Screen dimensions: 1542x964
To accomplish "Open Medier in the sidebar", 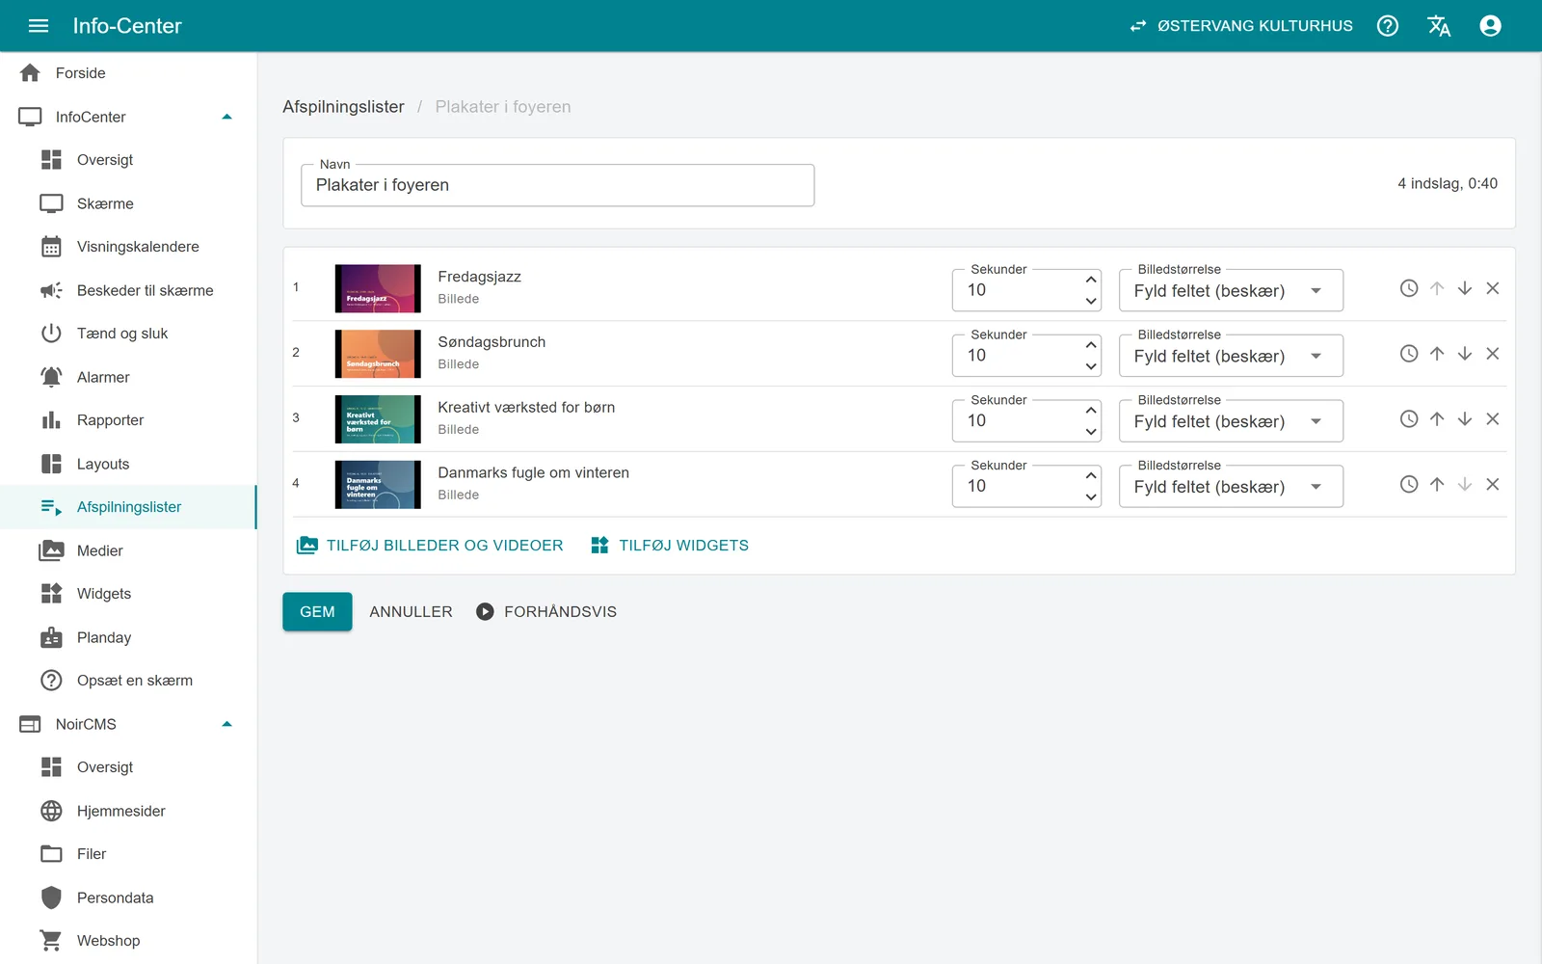I will click(128, 550).
